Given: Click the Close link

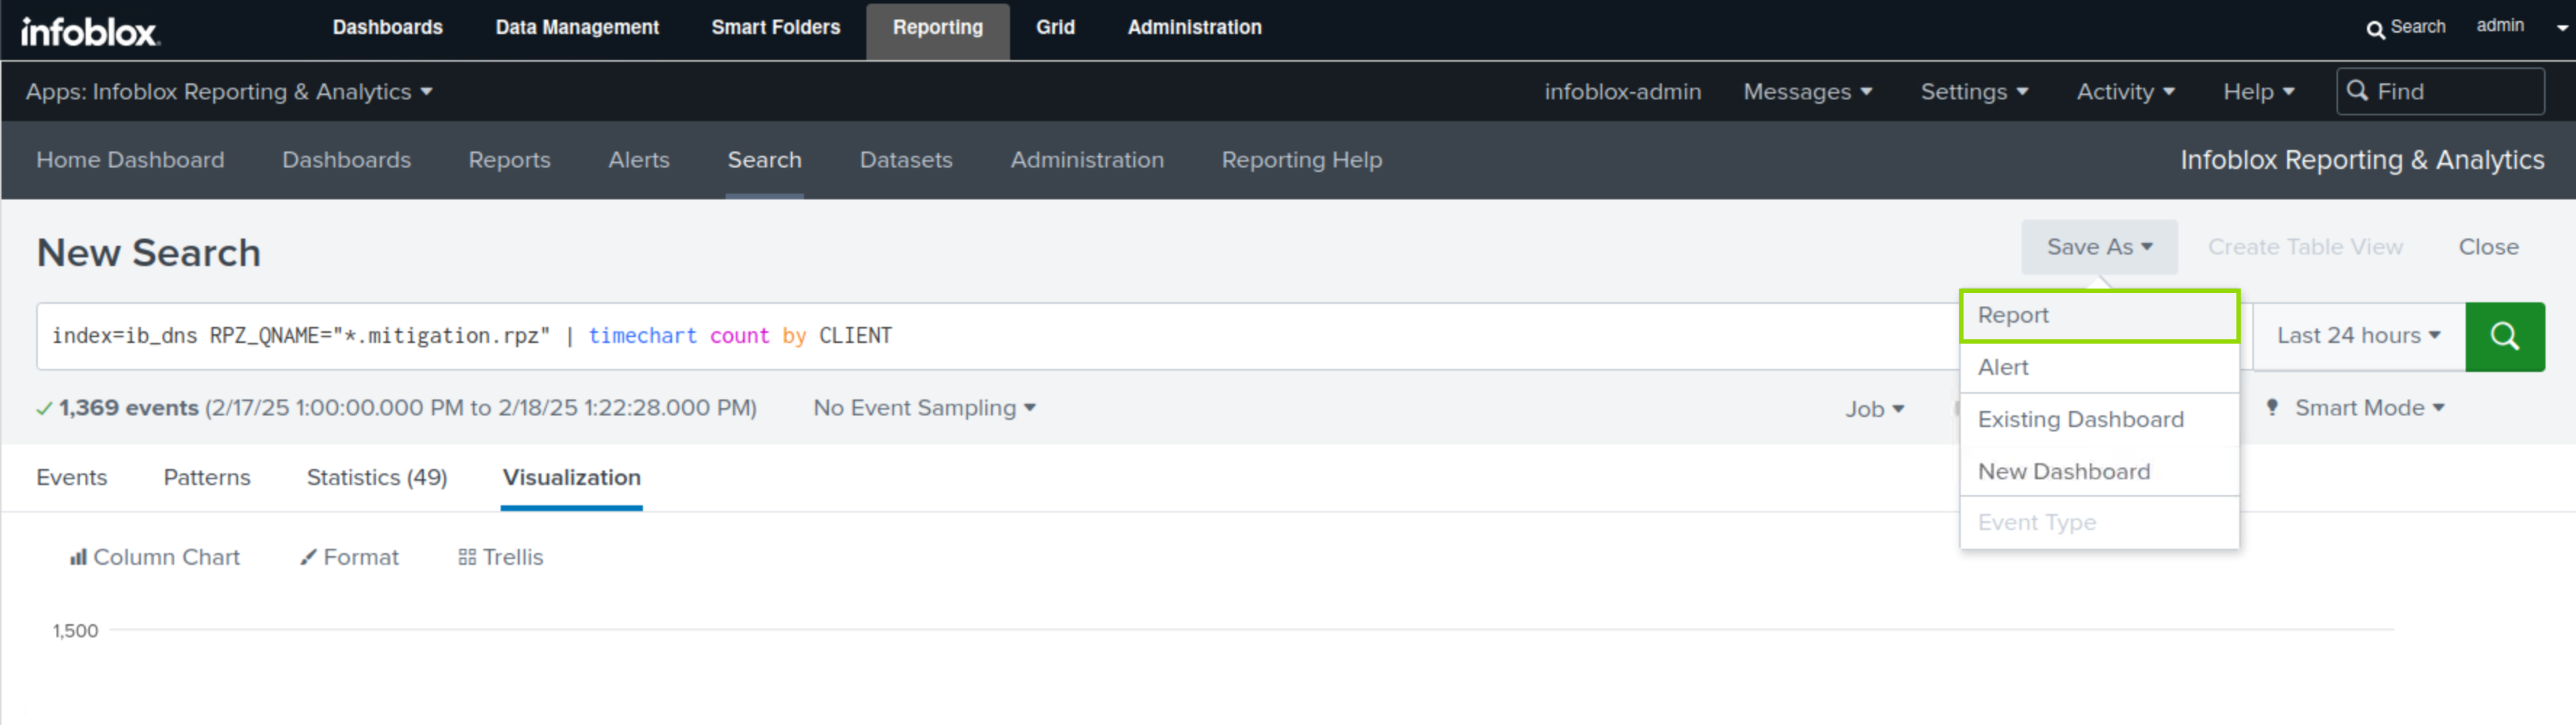Looking at the screenshot, I should pos(2487,246).
